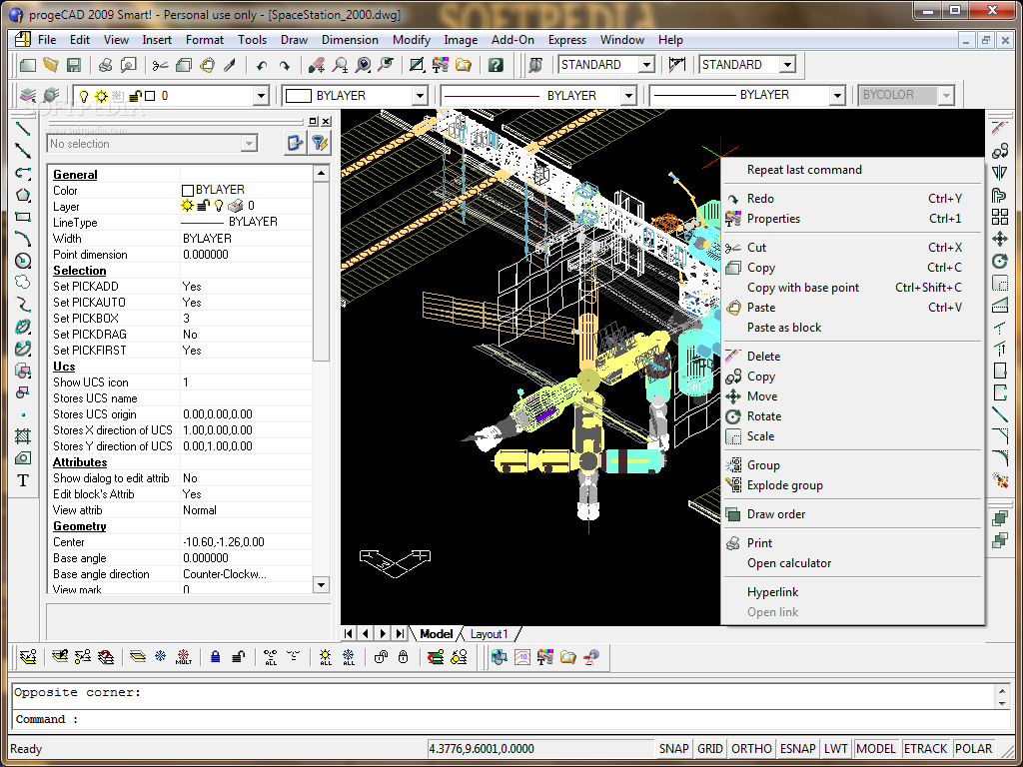Save the drawing with the floppy disk icon

(x=73, y=65)
